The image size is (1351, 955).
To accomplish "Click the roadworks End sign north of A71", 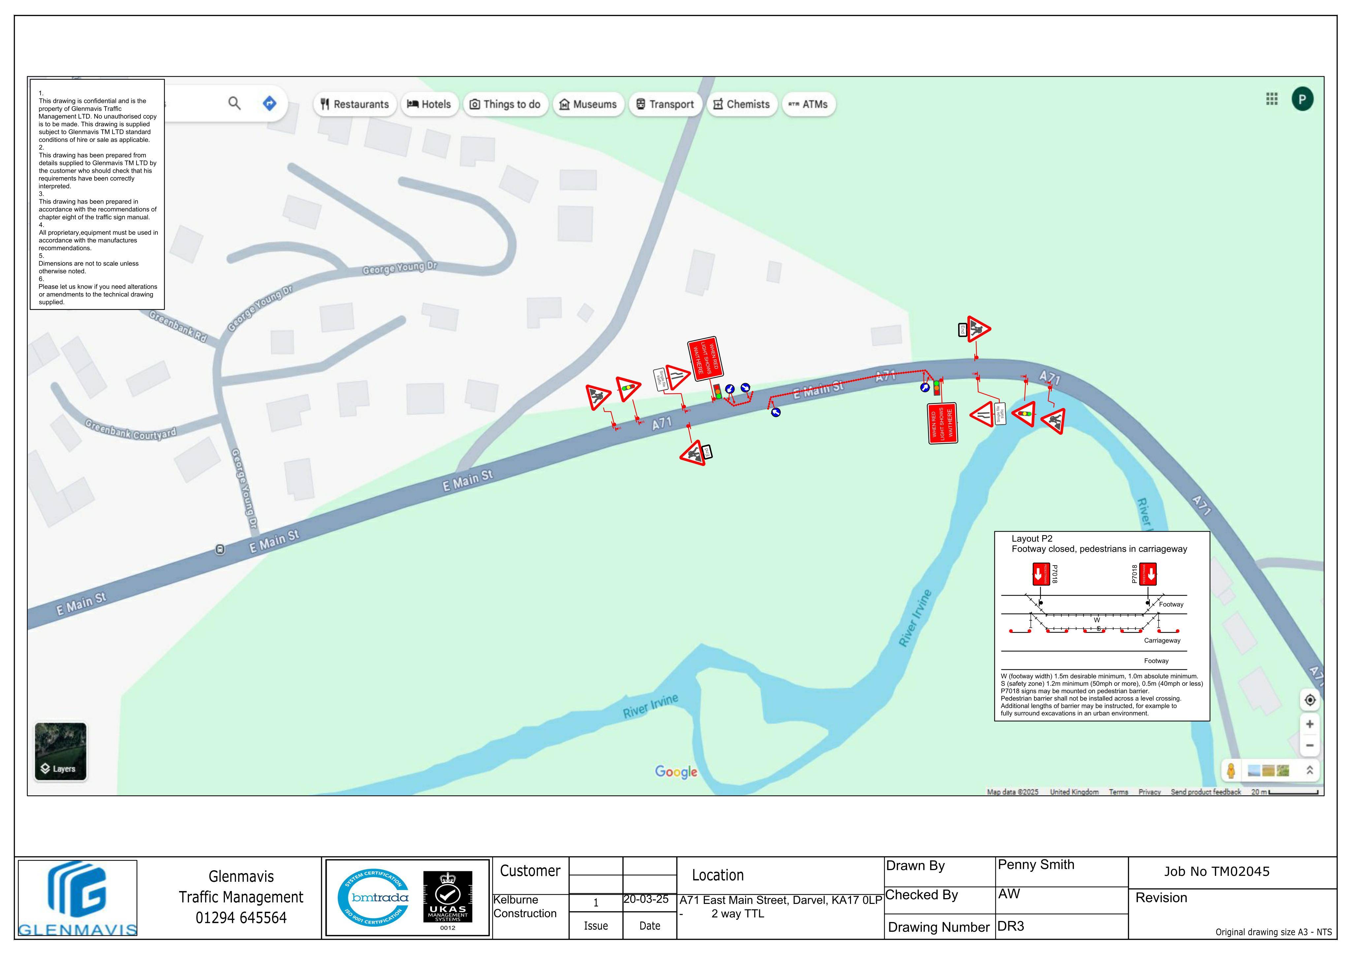I will [975, 329].
